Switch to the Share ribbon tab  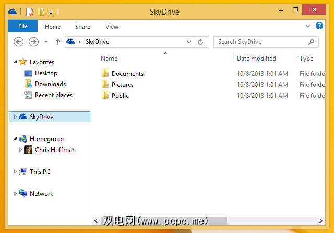82,27
